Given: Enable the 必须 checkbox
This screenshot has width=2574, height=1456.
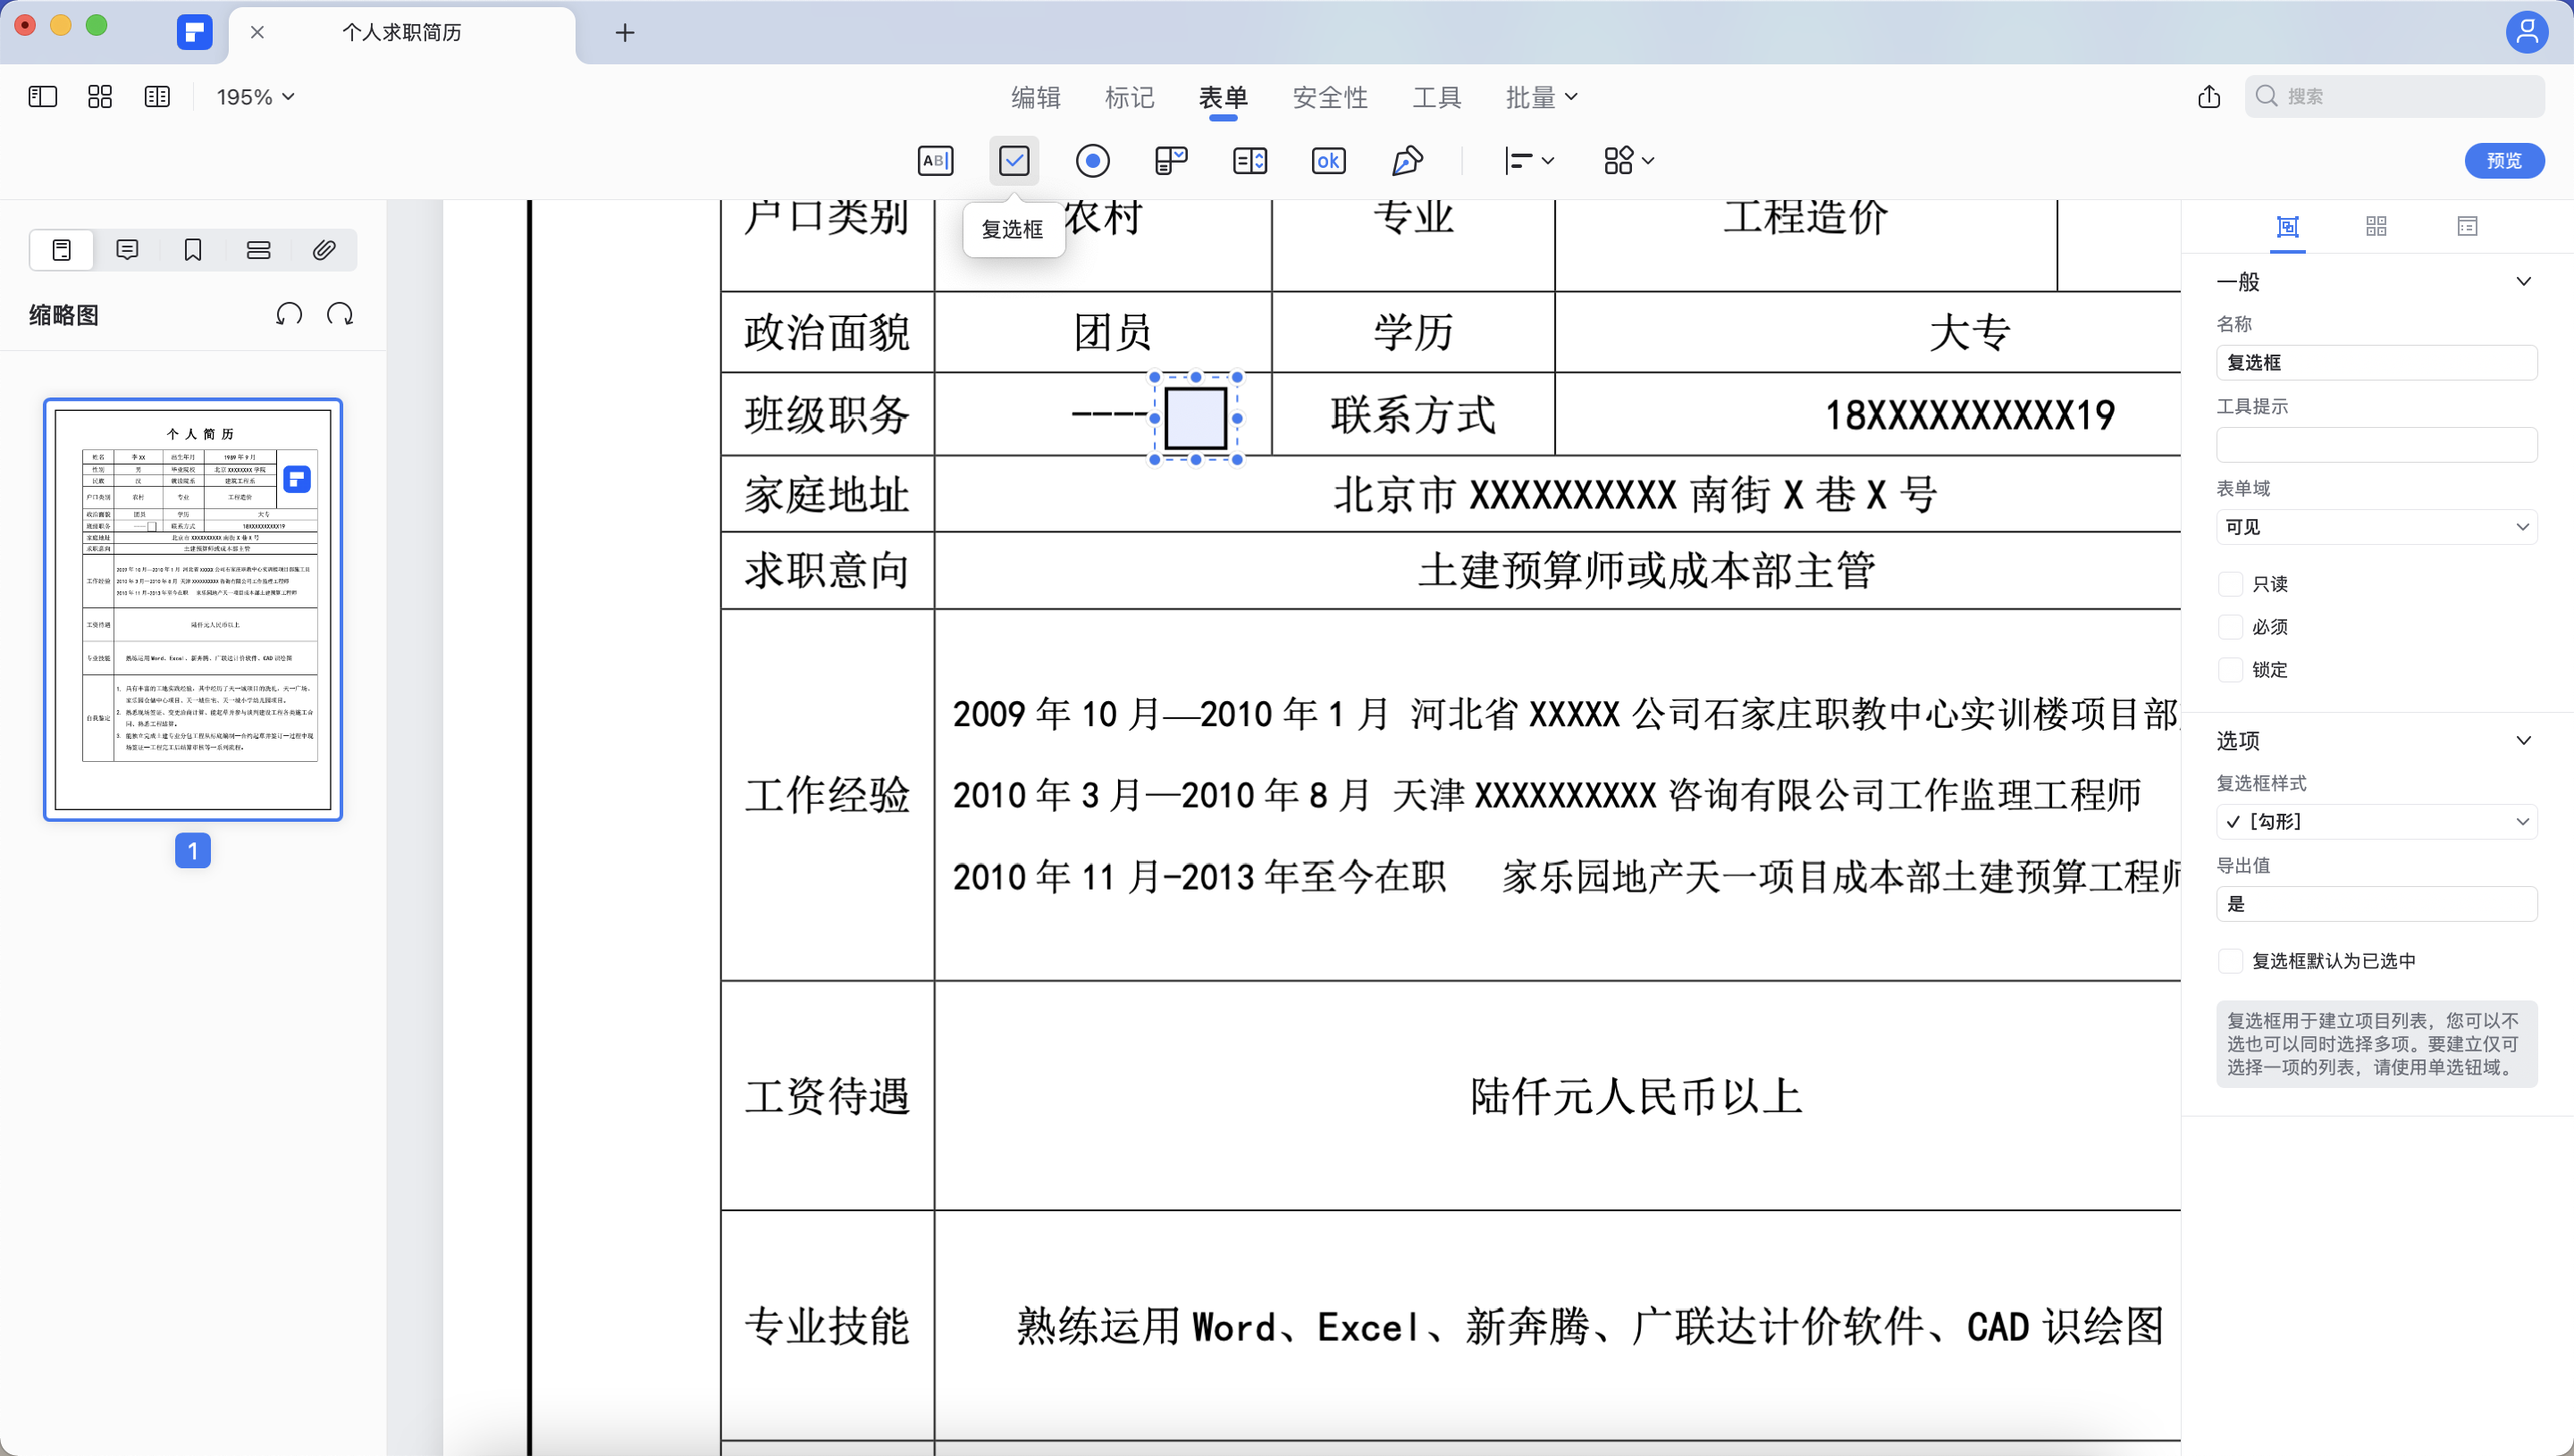Looking at the screenshot, I should [x=2231, y=626].
